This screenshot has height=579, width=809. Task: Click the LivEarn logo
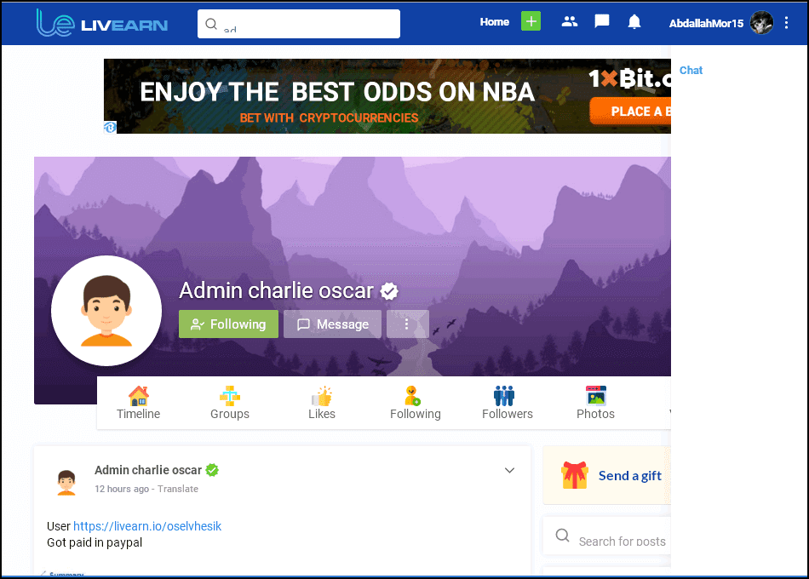pos(101,23)
